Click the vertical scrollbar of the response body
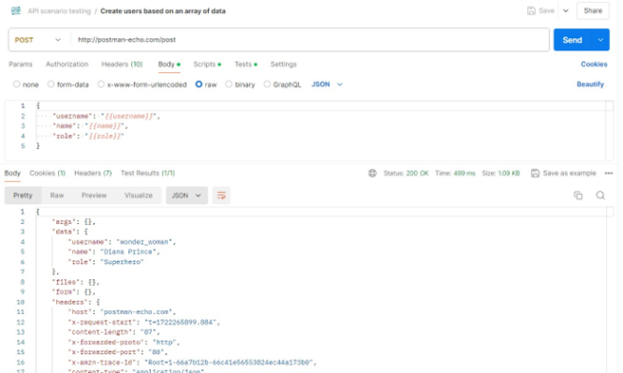The width and height of the screenshot is (623, 373). click(x=610, y=290)
